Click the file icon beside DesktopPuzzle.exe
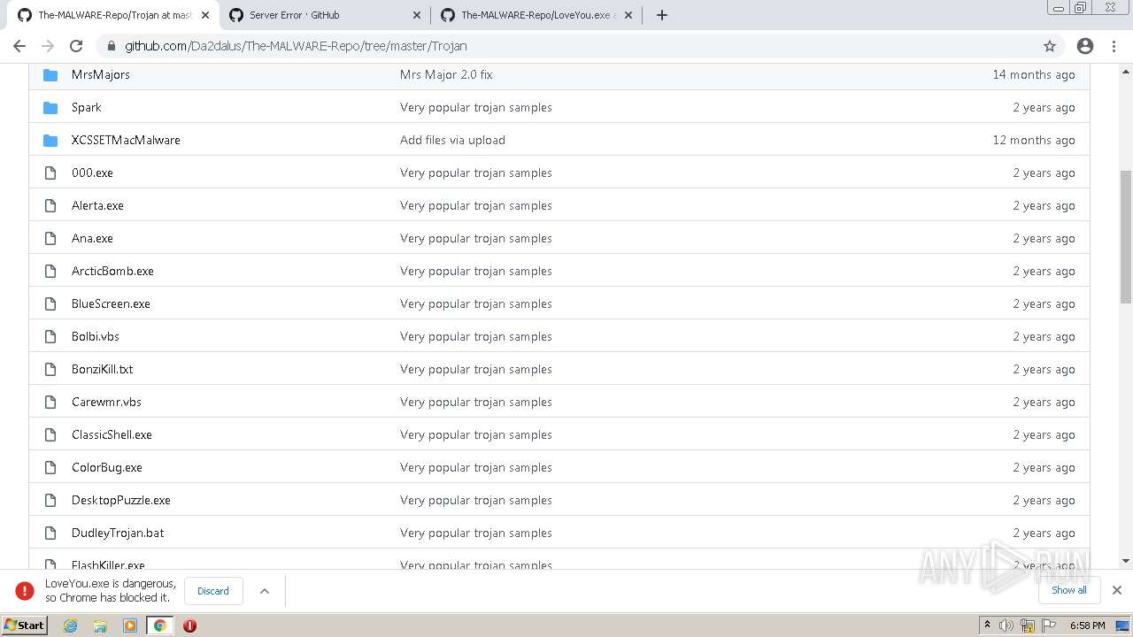This screenshot has height=637, width=1133. 50,501
